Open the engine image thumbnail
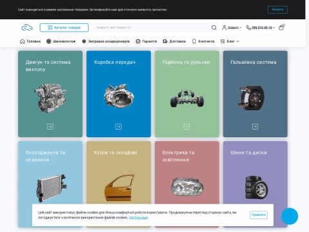 click(50, 98)
